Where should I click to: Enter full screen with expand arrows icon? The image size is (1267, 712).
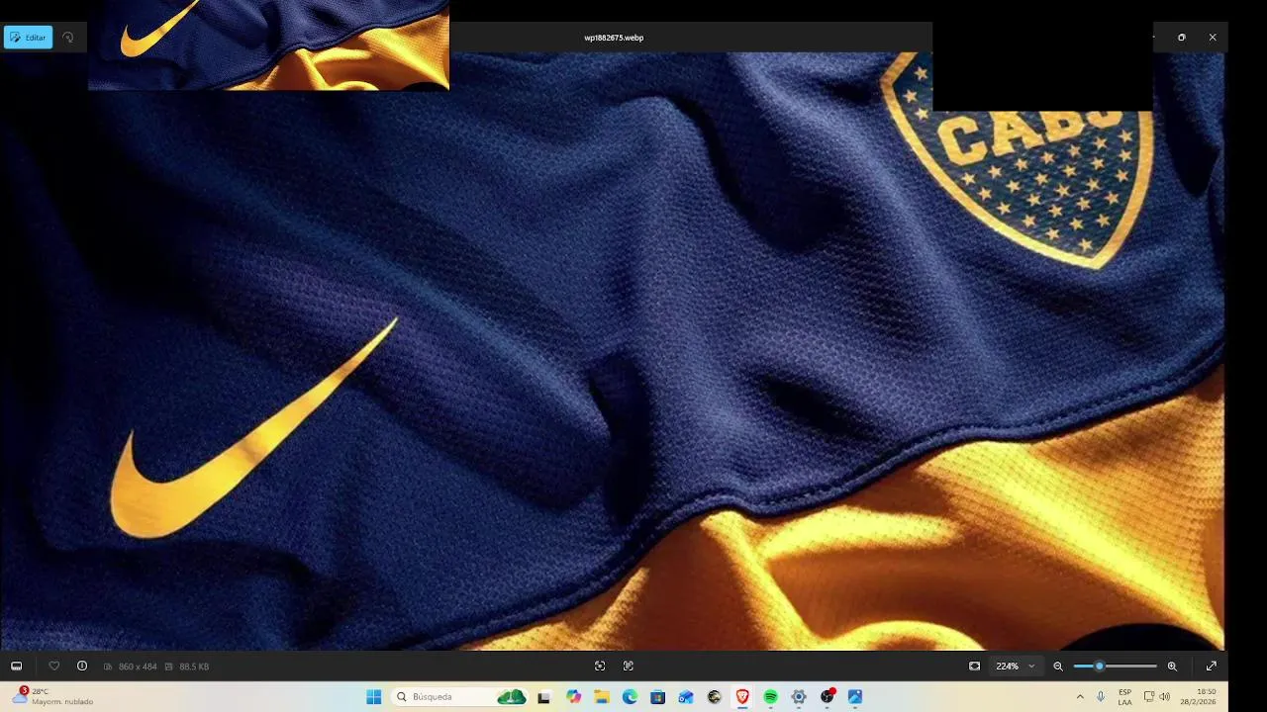coord(1212,667)
